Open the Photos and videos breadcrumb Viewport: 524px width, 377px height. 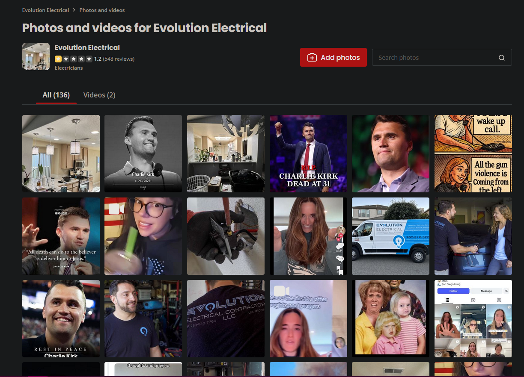coord(102,10)
